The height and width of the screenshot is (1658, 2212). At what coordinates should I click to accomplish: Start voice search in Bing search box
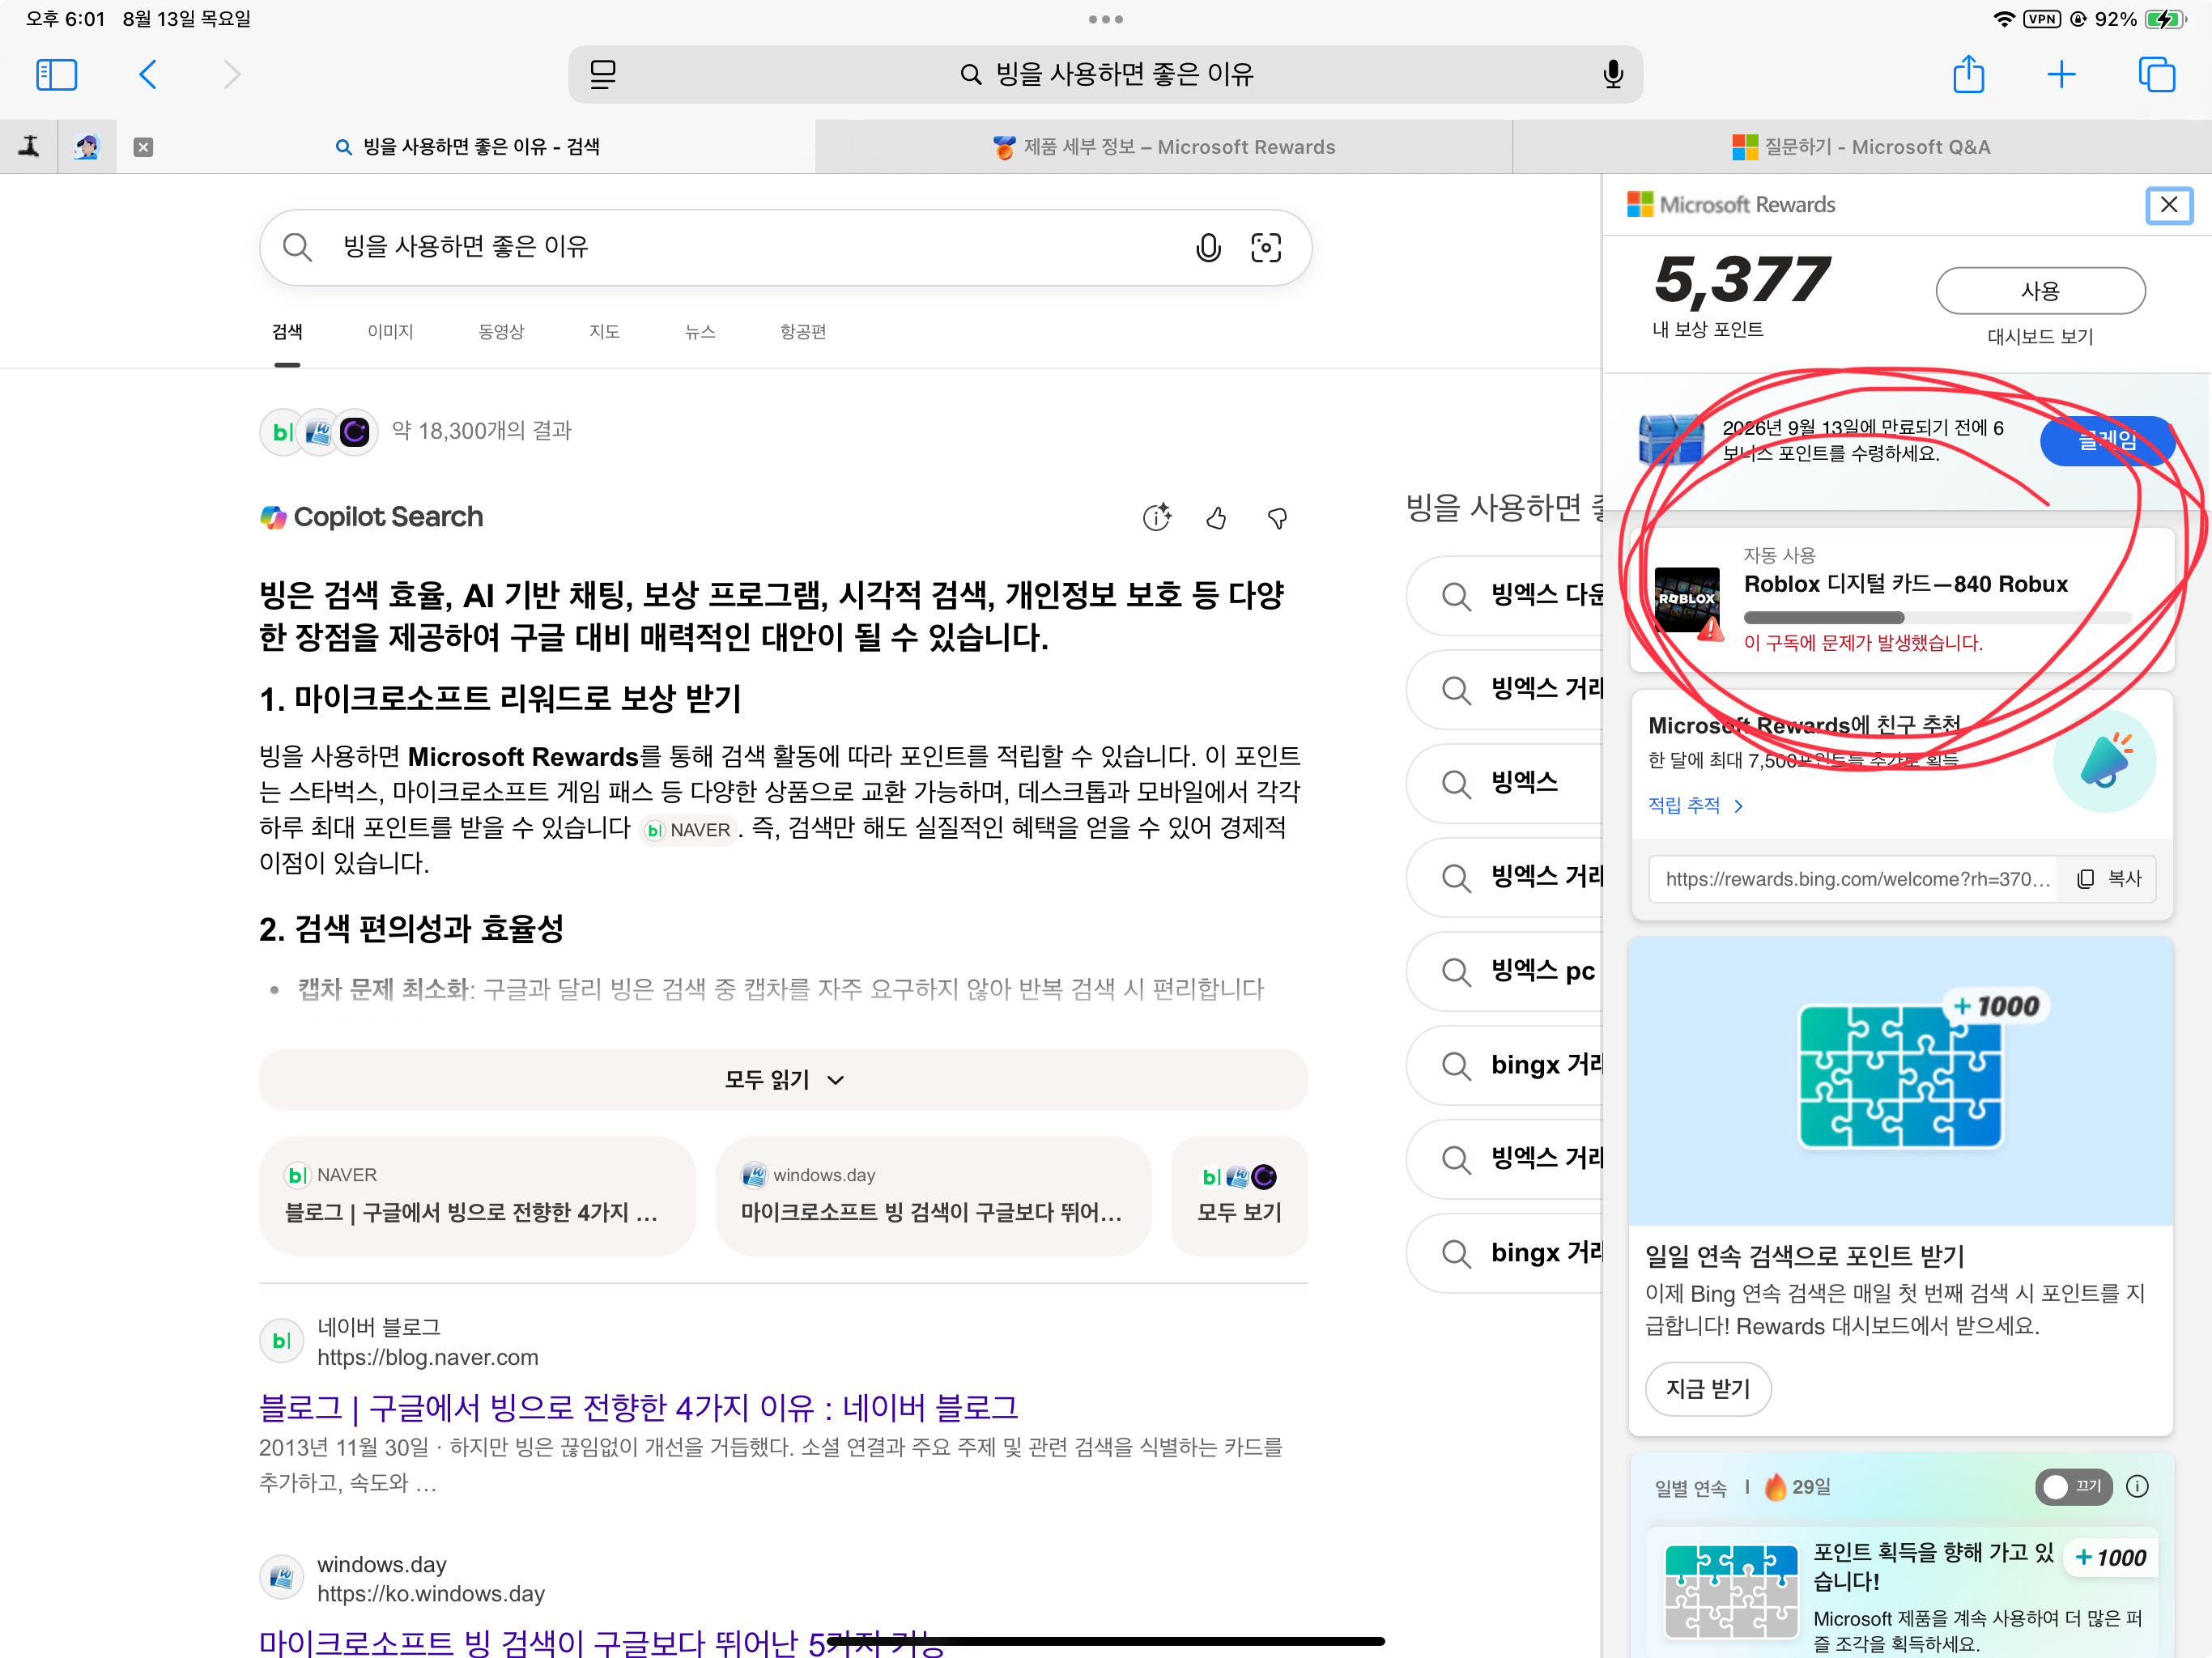tap(1208, 247)
